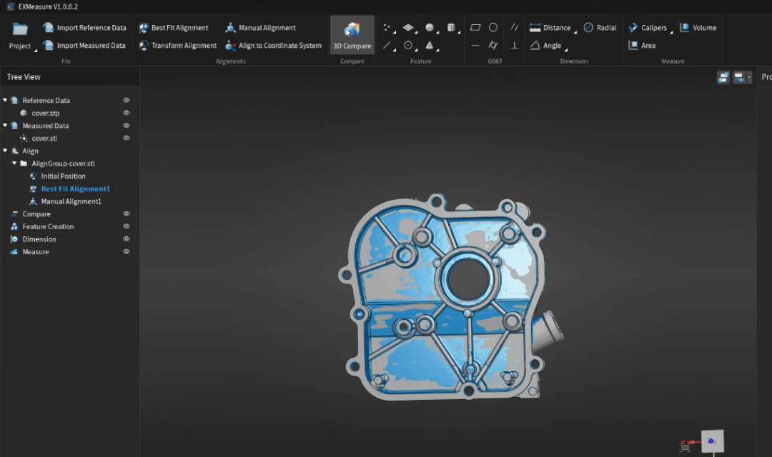Viewport: 772px width, 457px height.
Task: Click the orientation view cube
Action: click(x=713, y=441)
